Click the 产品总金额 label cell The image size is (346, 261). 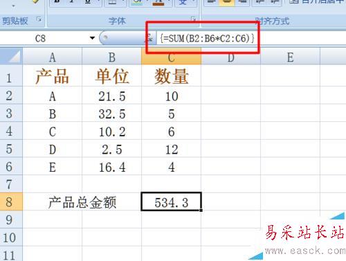pos(82,201)
